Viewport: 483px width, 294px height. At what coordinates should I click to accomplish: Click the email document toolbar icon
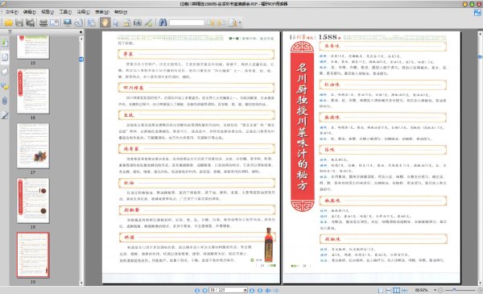tap(55, 23)
